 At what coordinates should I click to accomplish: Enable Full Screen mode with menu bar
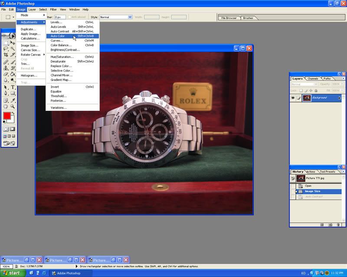pyautogui.click(x=9, y=136)
